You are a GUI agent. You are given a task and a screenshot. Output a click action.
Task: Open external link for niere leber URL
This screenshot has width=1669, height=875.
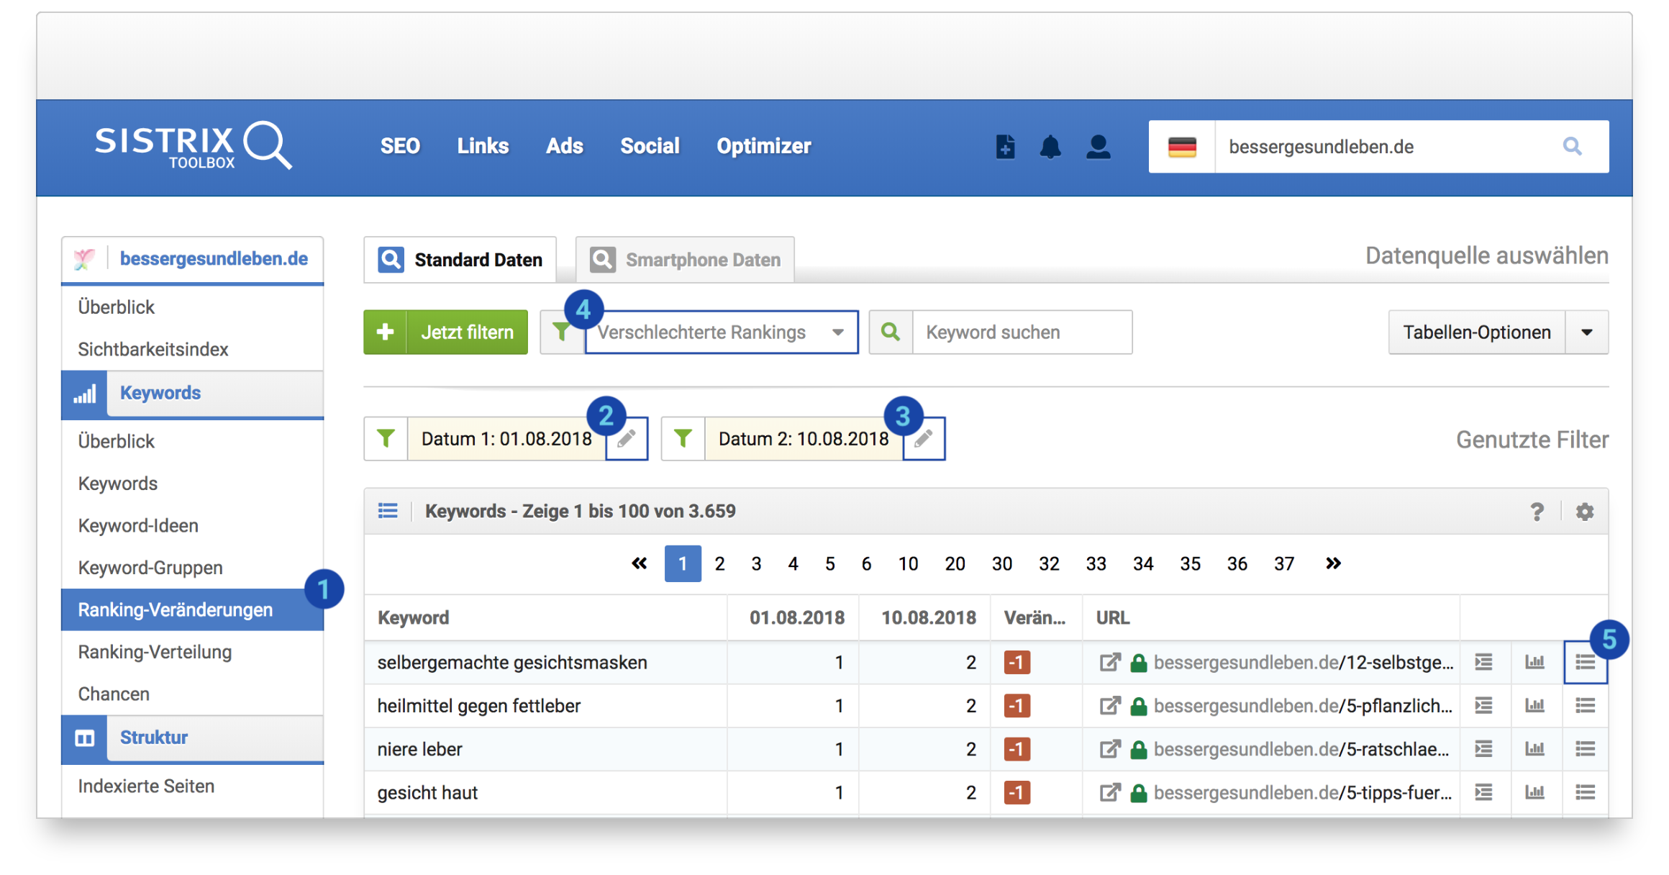click(1109, 749)
